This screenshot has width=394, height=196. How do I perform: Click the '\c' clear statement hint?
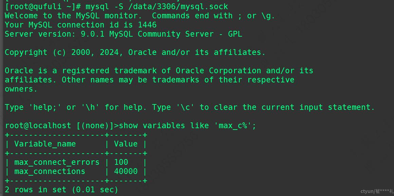click(x=185, y=107)
